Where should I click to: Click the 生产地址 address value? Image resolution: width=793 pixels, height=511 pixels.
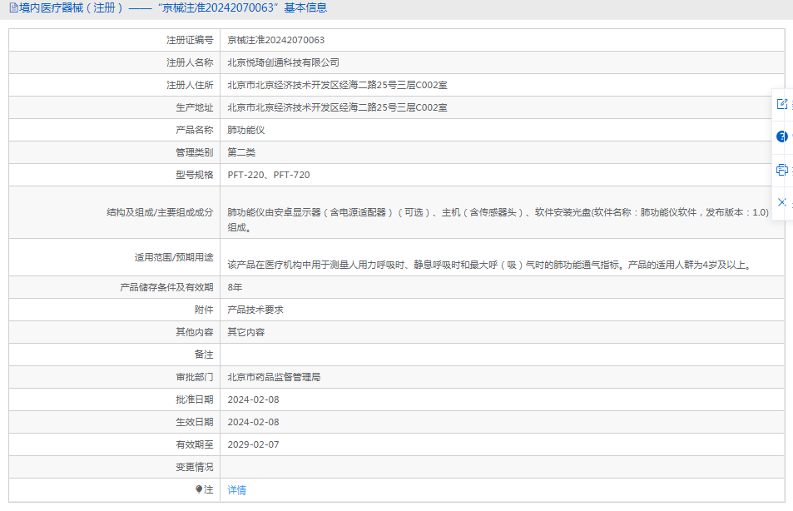click(x=337, y=107)
